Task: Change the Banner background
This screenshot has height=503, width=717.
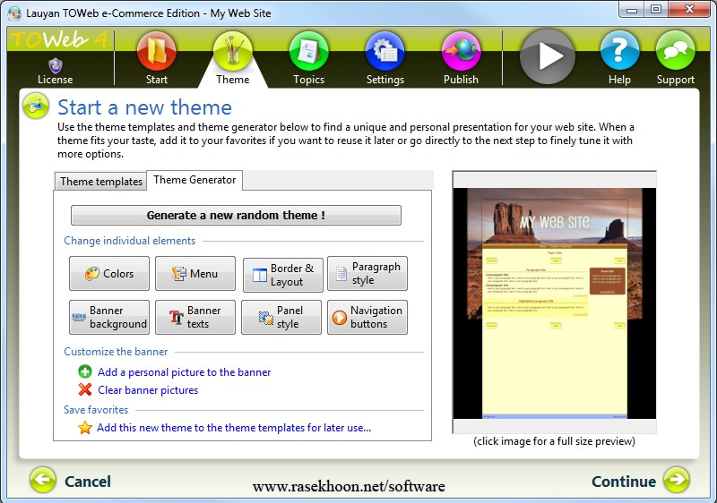Action: [109, 317]
